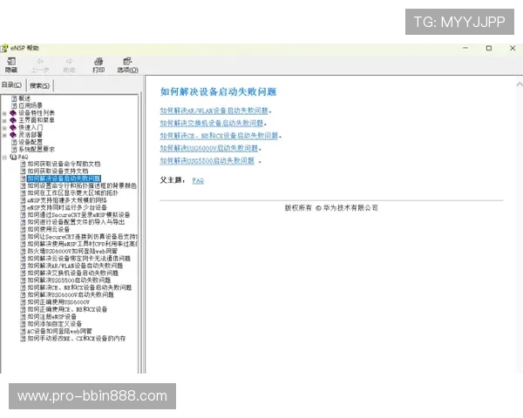
Task: Select tree entry eNSP支持组建多大规模的网络
Action: (x=67, y=200)
